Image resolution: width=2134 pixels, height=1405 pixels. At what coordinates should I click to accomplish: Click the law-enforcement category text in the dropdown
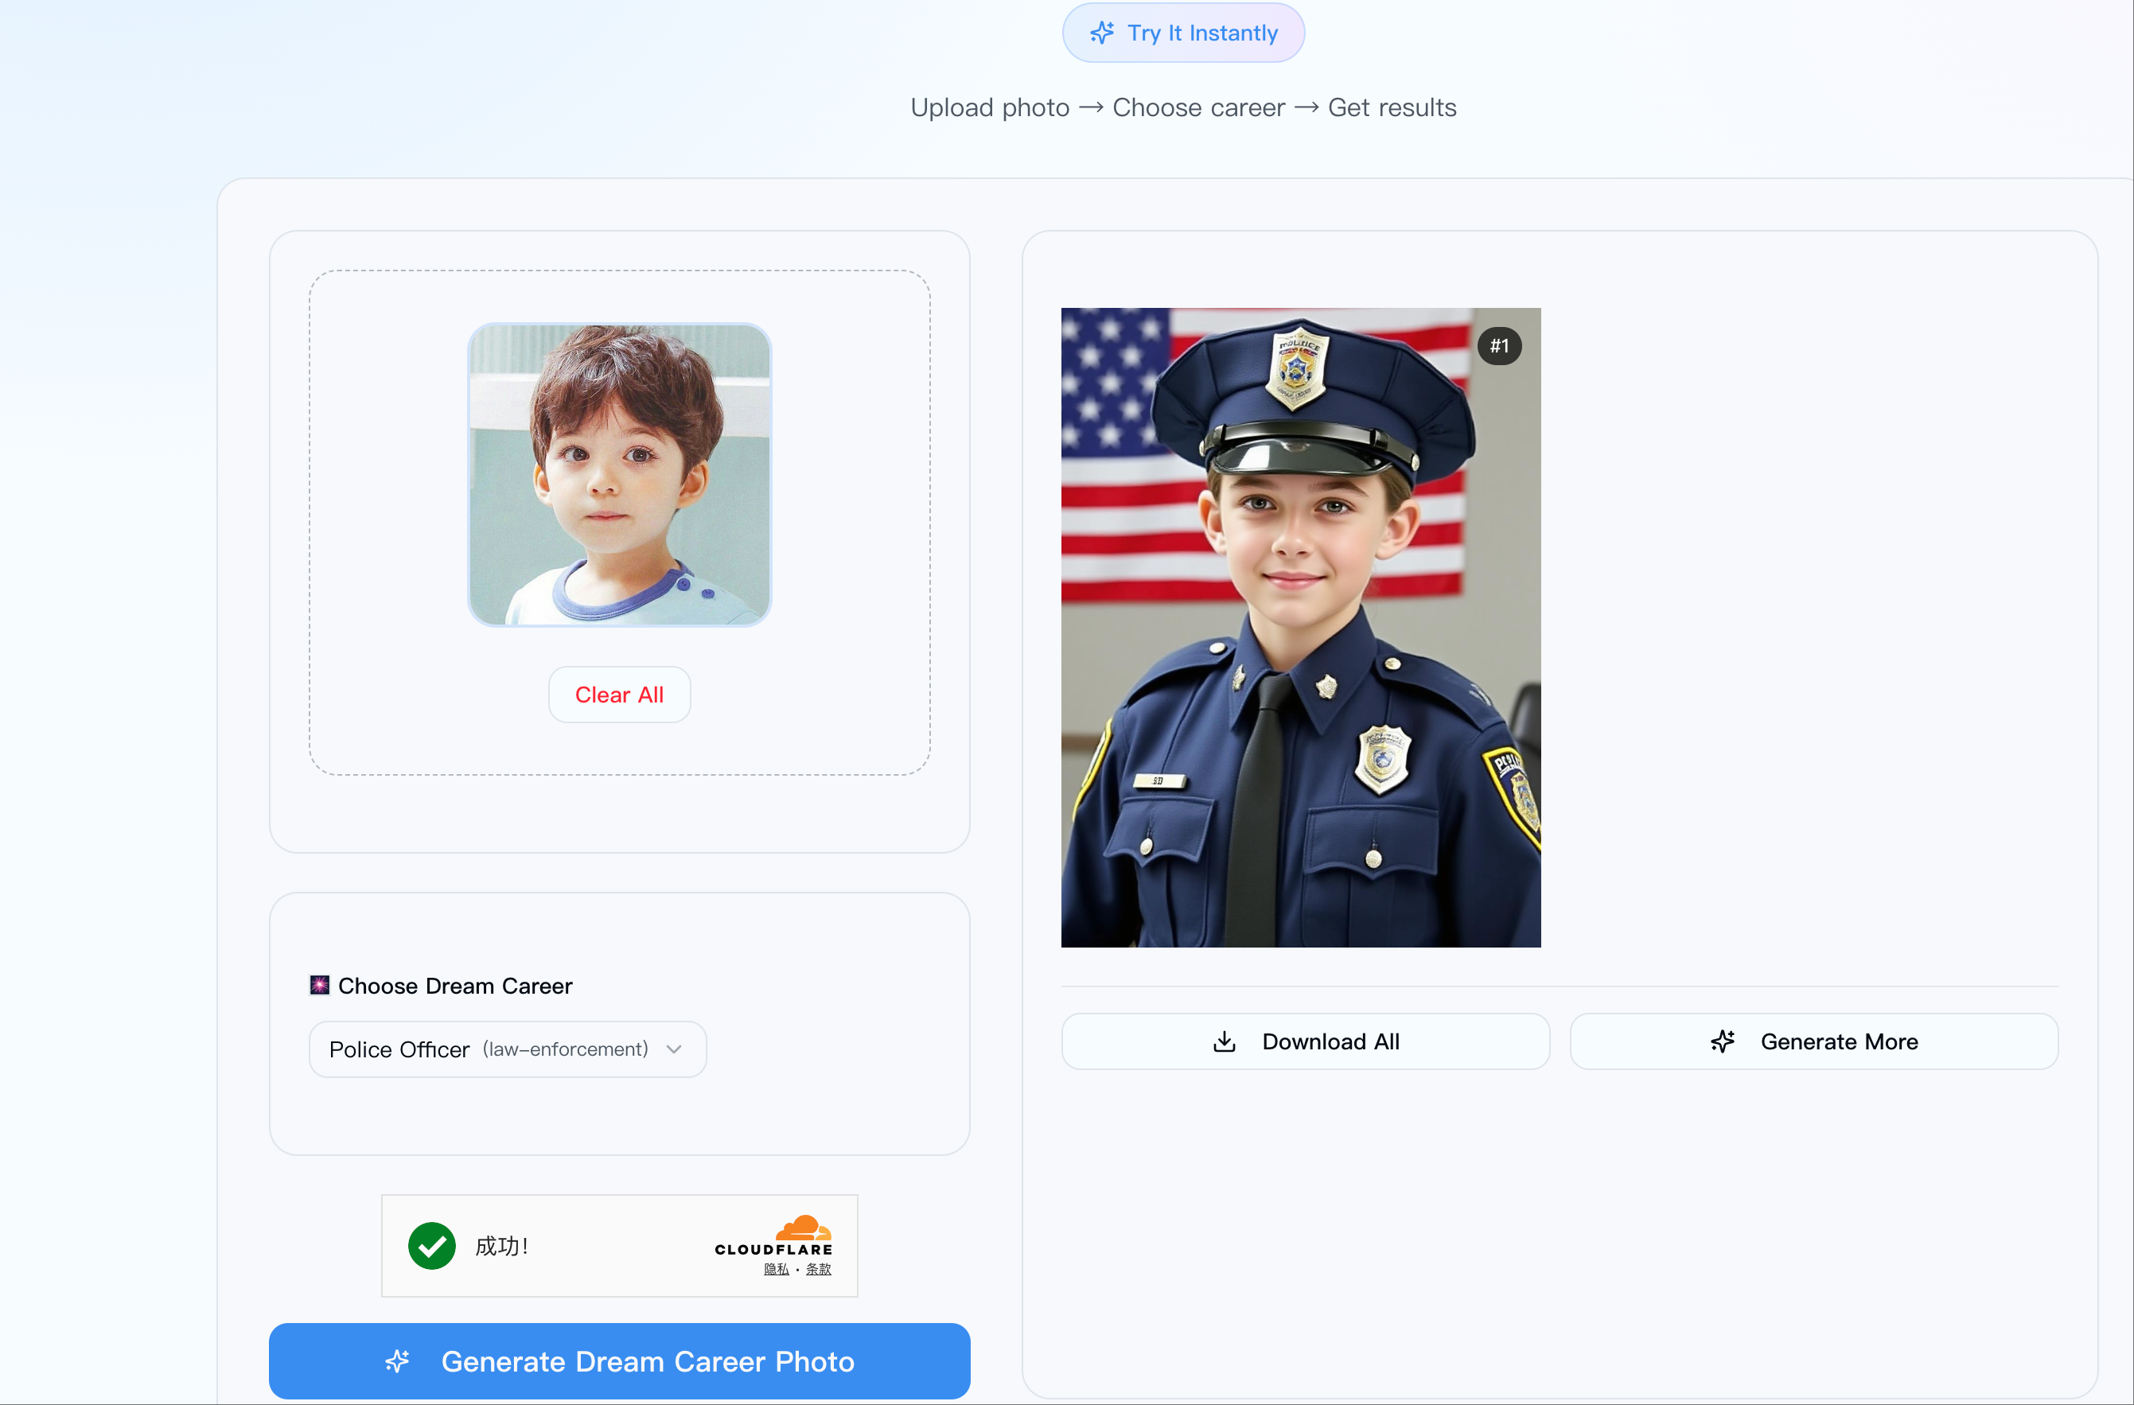[565, 1049]
